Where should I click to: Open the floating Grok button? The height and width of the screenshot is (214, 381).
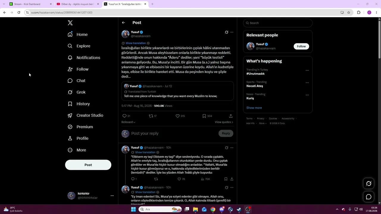[368, 184]
